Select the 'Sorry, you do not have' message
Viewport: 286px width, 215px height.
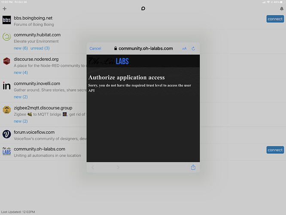[x=140, y=88]
